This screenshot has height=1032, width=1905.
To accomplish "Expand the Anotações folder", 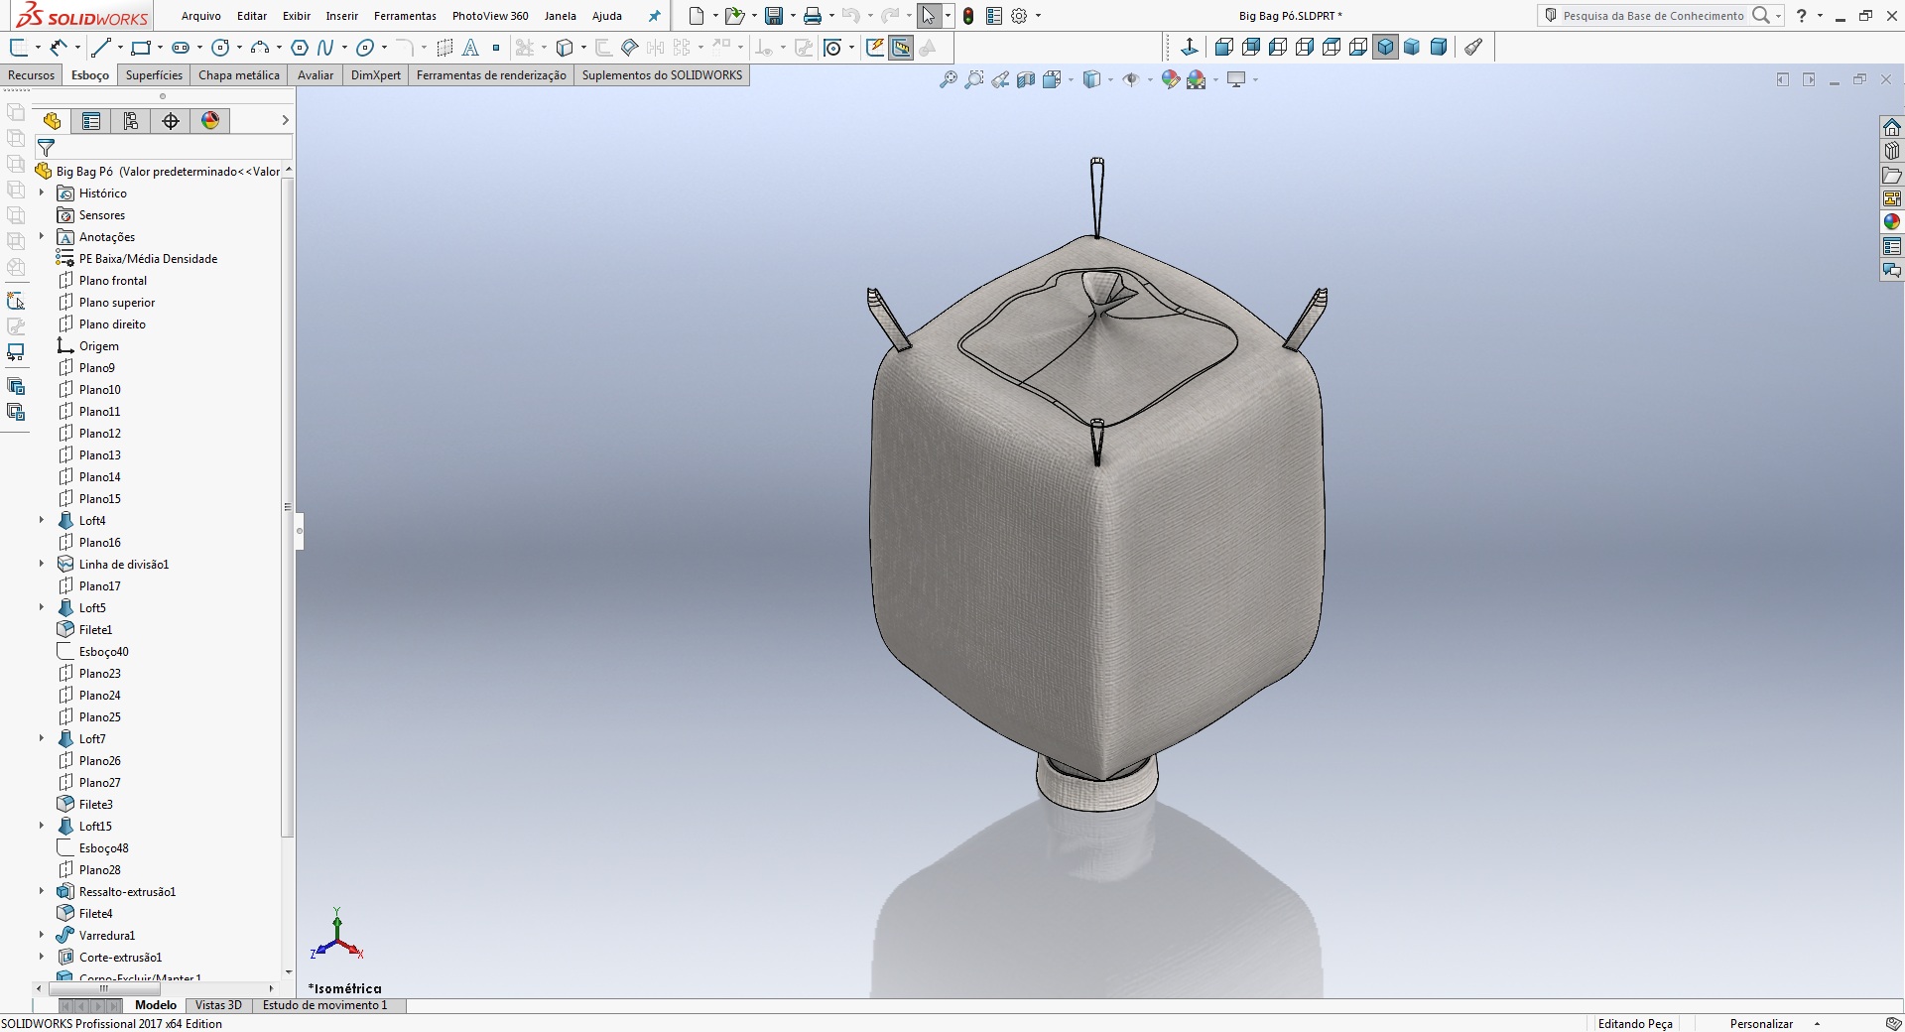I will click(41, 236).
